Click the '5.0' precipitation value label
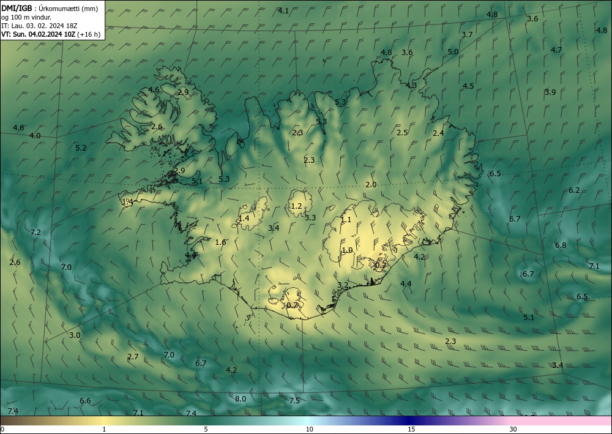Screen dimensions: 612x434 (x=453, y=52)
